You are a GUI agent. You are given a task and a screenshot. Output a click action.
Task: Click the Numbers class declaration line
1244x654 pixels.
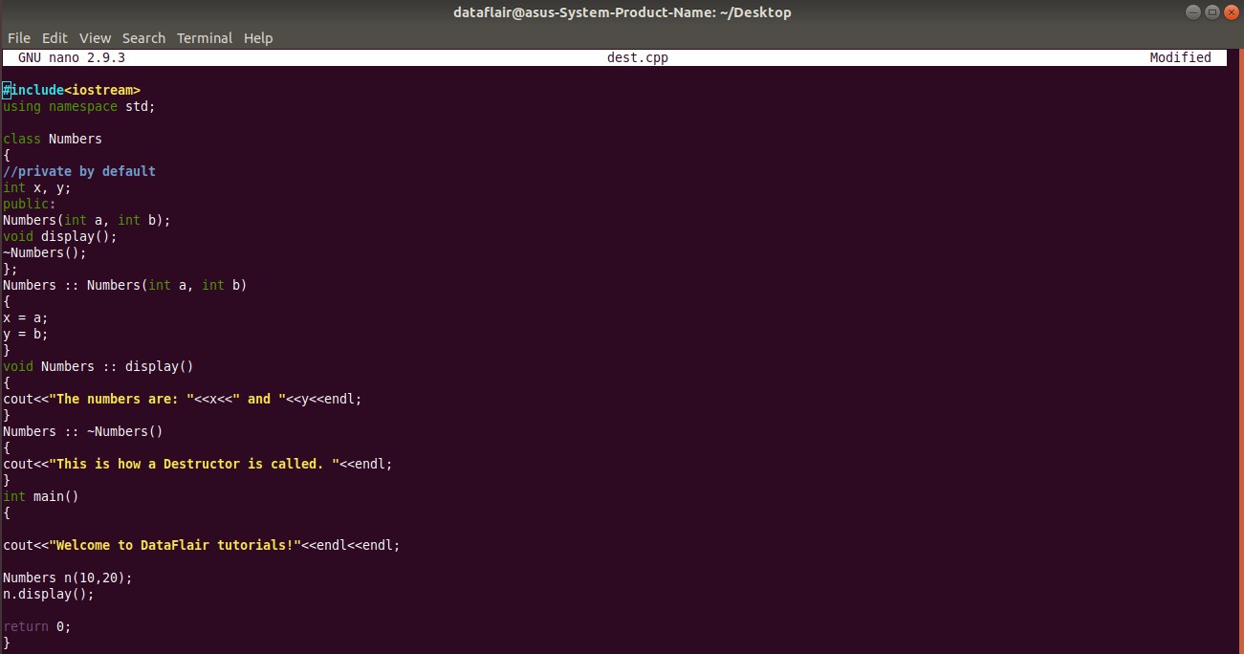pyautogui.click(x=48, y=138)
